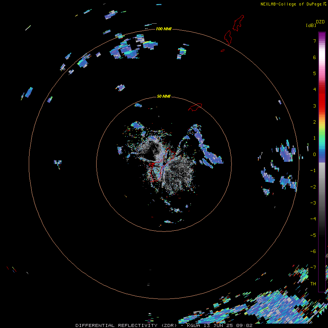The image size is (328, 328).
Task: Click the -1 value on the scale
Action: pyautogui.click(x=313, y=171)
